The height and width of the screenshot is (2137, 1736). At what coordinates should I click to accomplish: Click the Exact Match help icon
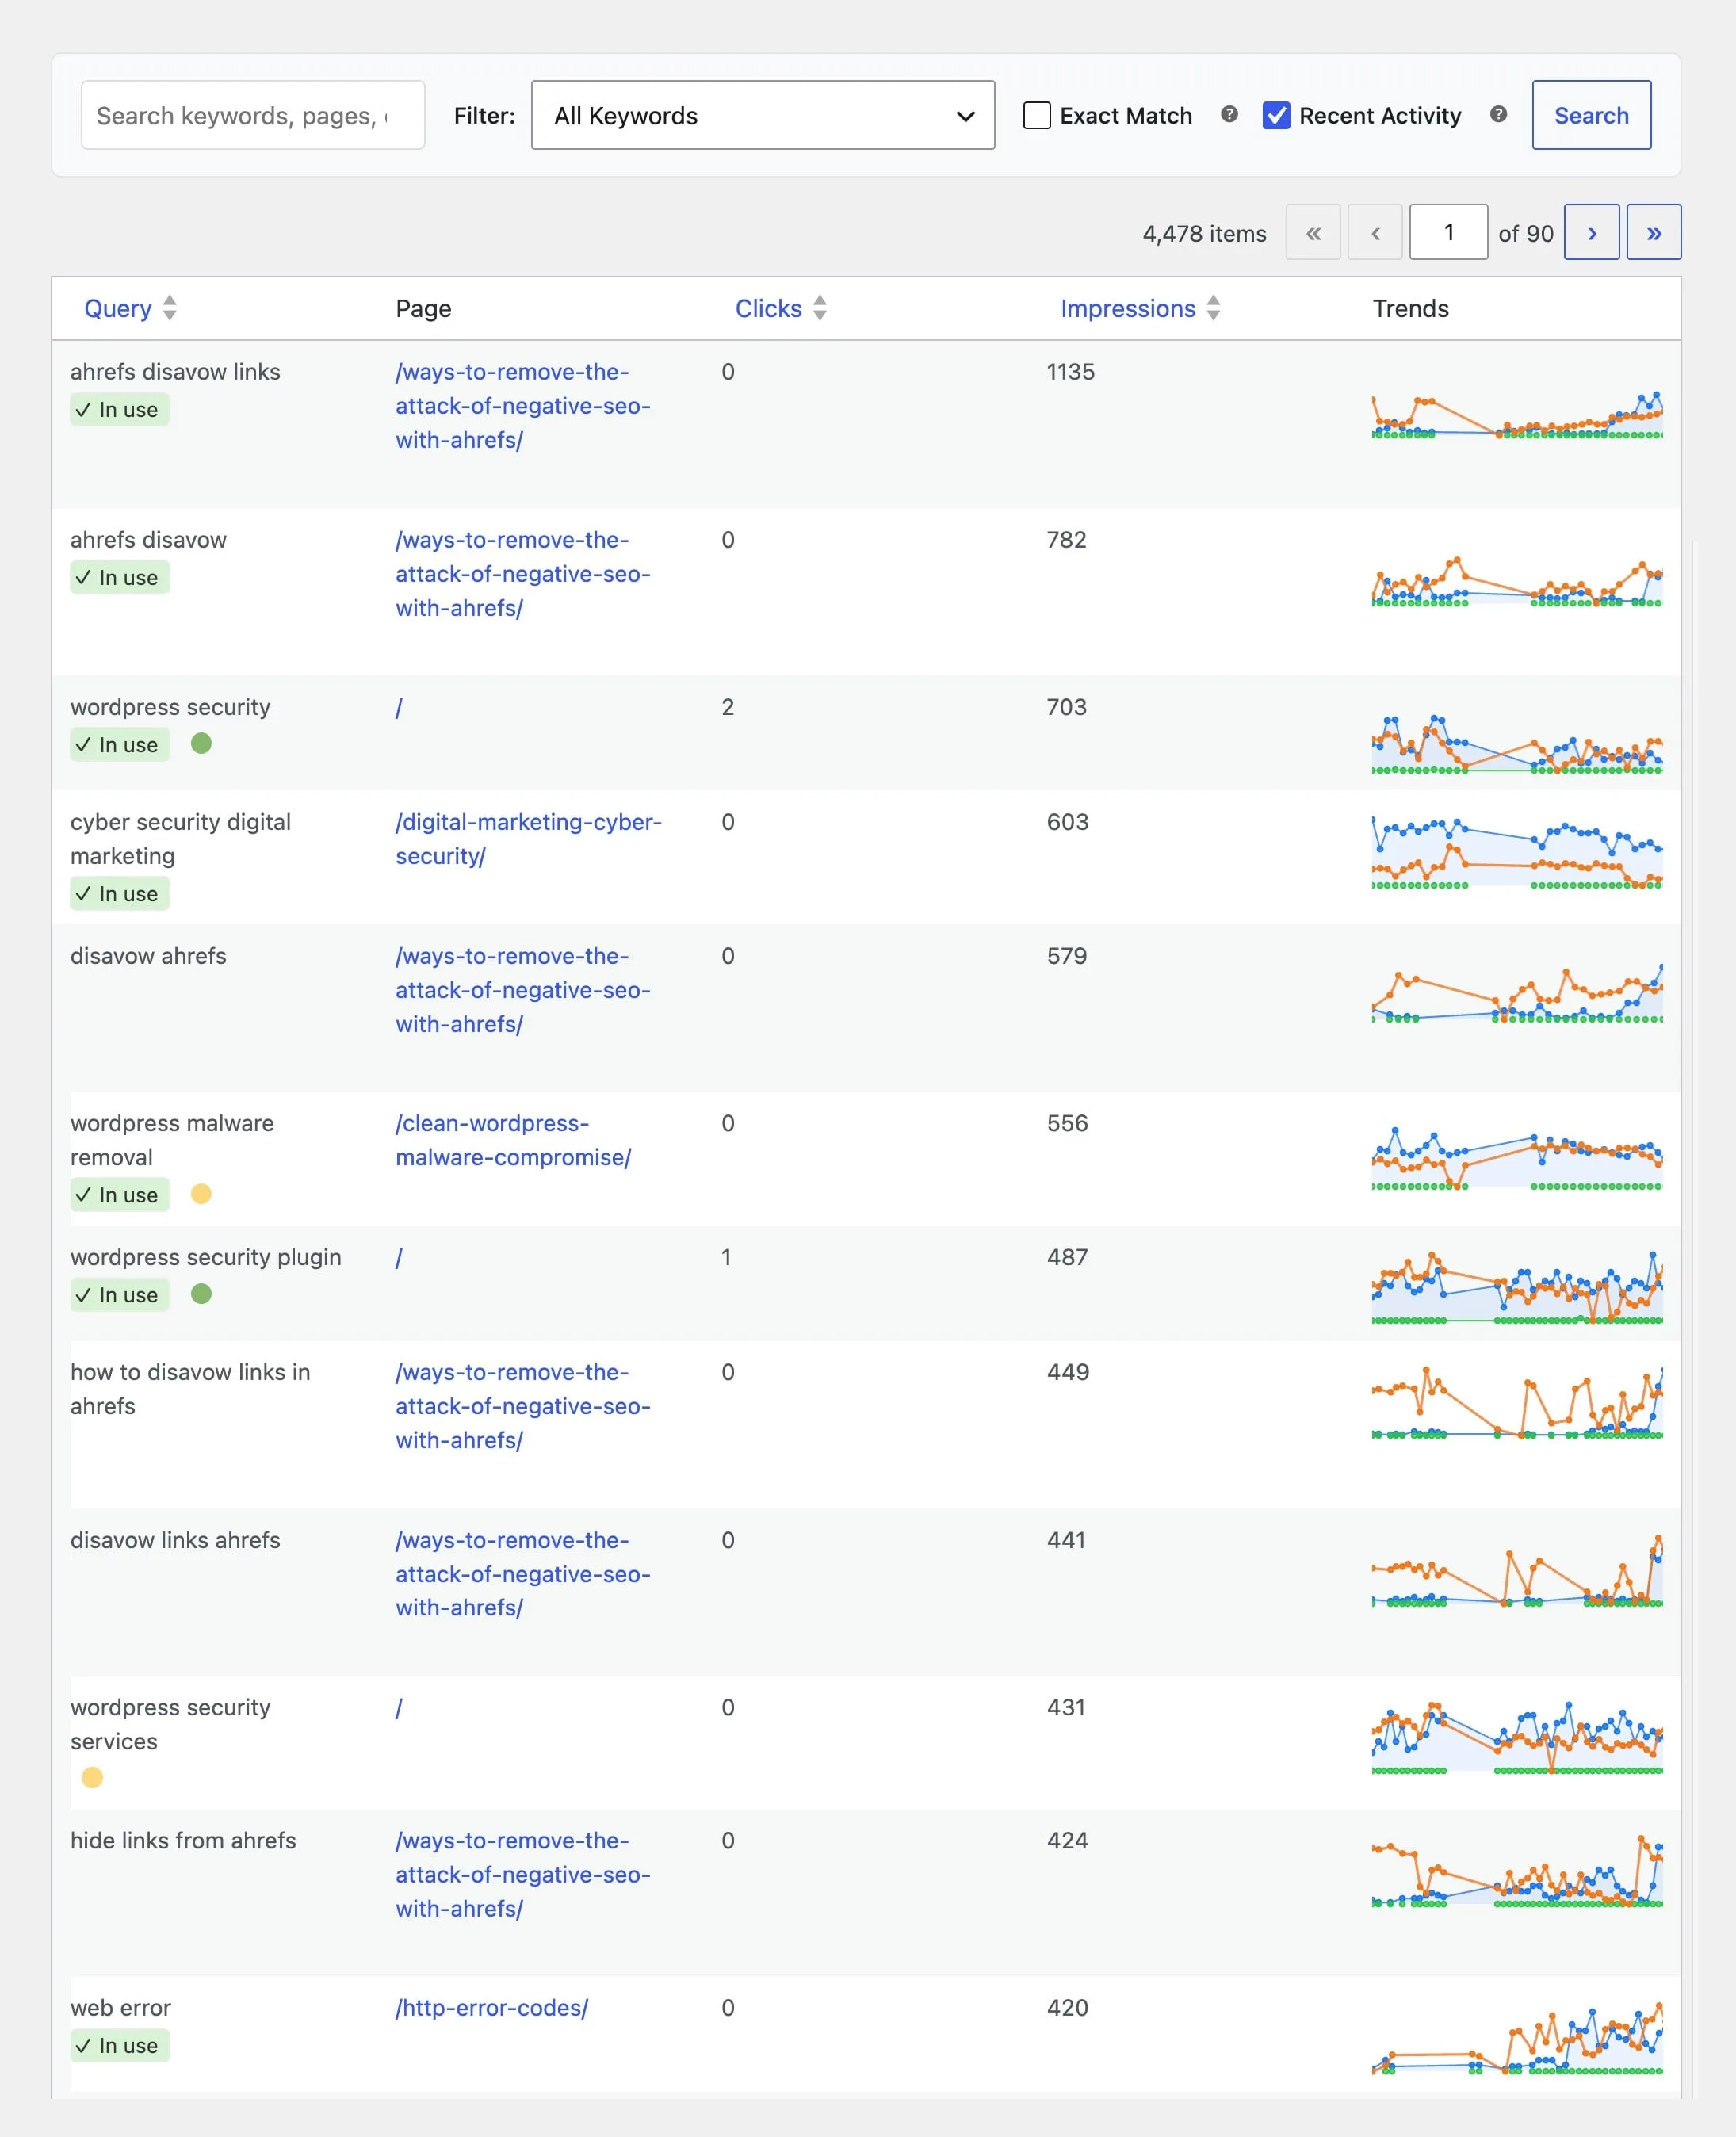[x=1229, y=114]
